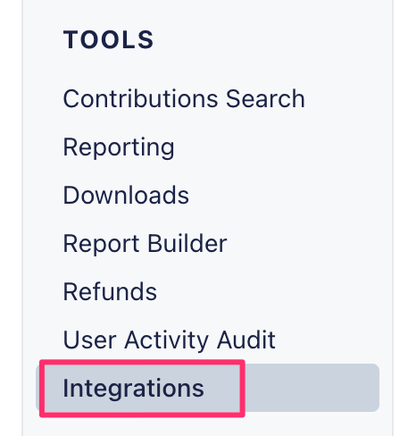Click the word Report in Report Builder
Viewport: 416px width, 436px height.
101,244
